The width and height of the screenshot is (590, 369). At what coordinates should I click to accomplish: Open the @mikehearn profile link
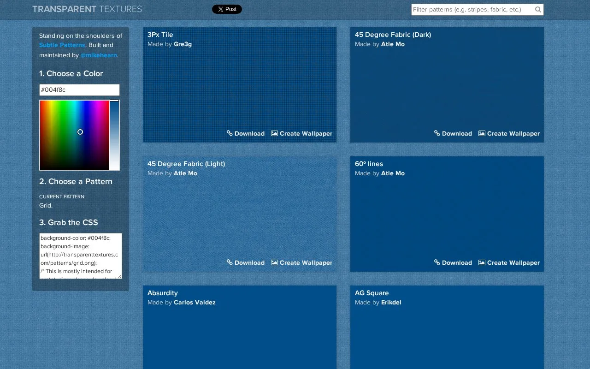click(99, 55)
